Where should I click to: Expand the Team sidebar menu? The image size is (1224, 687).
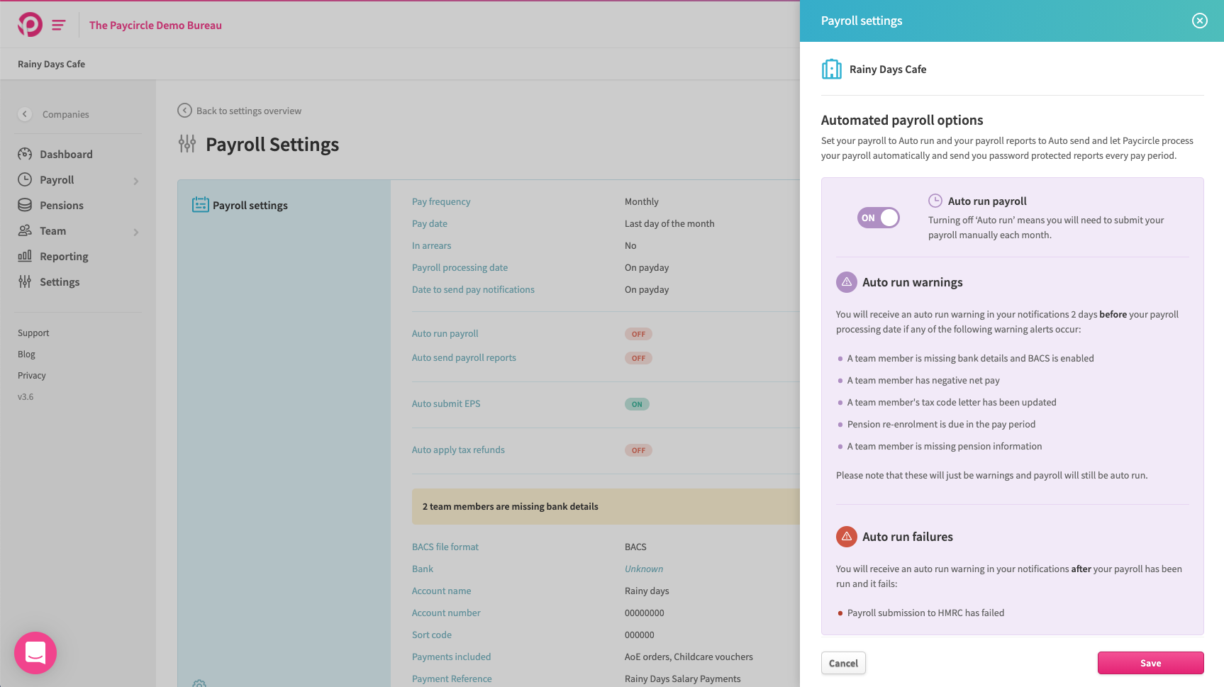tap(135, 231)
